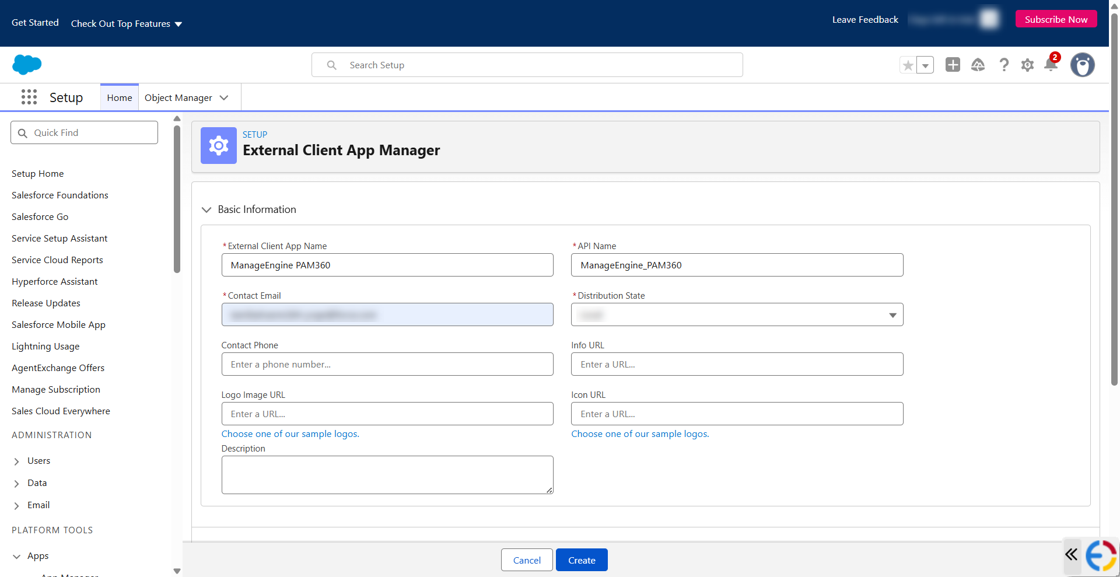Focus the Quick Find field

84,132
